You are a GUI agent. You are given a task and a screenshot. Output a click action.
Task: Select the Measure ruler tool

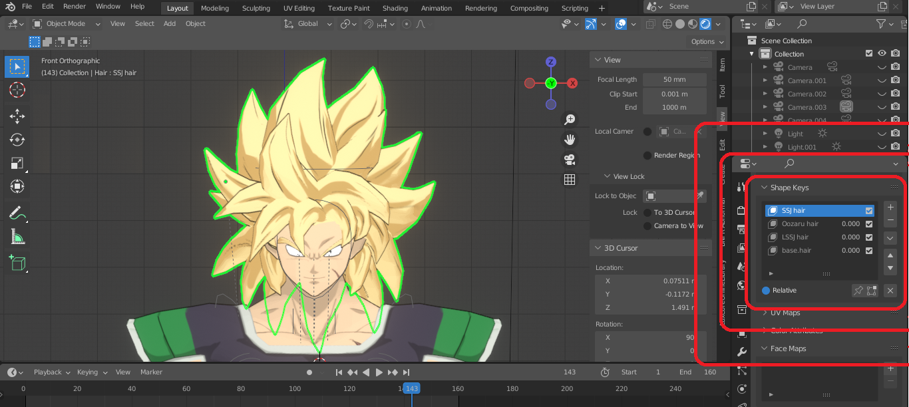pos(17,236)
